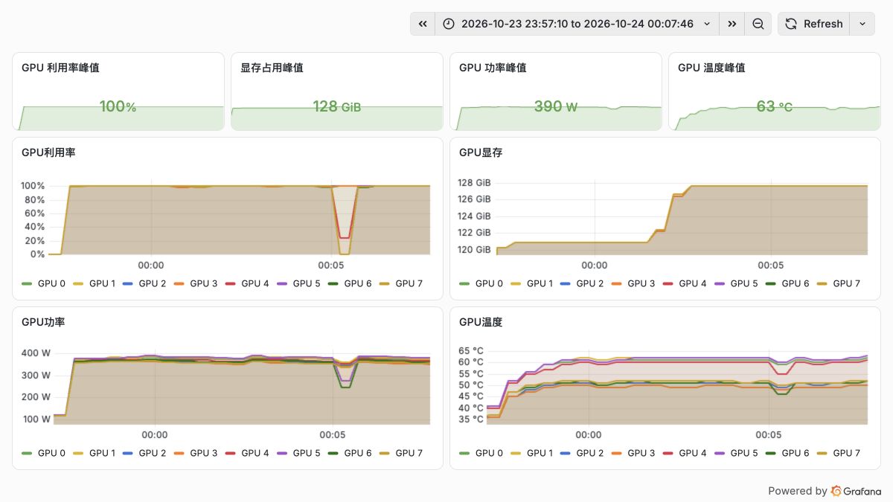Zoom out the time range
893x502 pixels.
coord(758,24)
